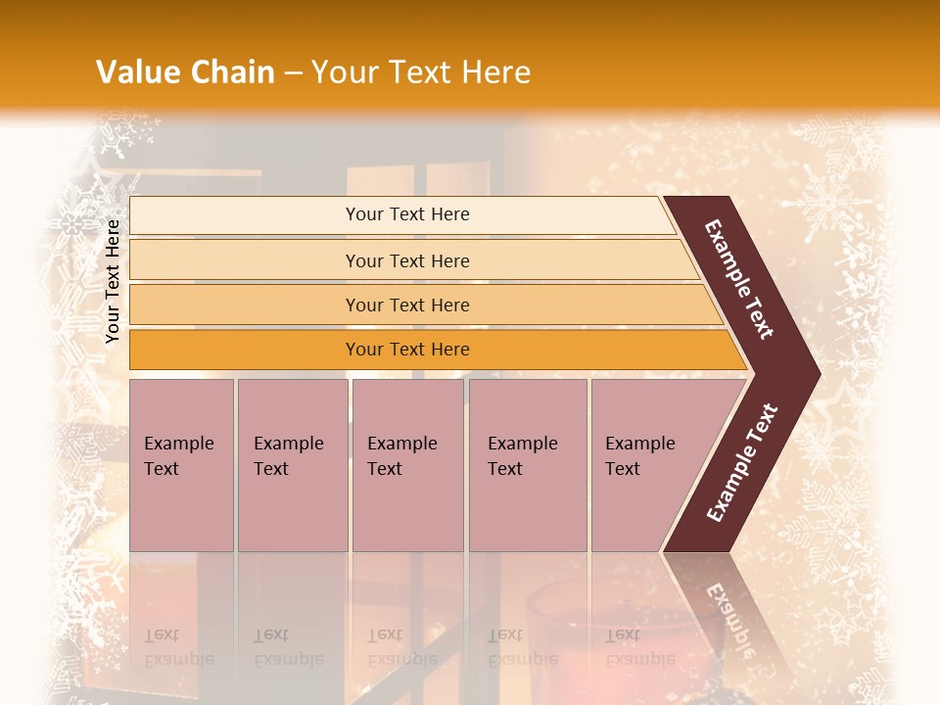
Task: Click the upper maroon arrow "Example Text" segment
Action: (x=741, y=279)
